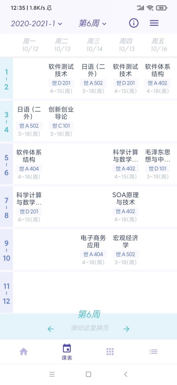Open the hamburger menu icon

154,23
